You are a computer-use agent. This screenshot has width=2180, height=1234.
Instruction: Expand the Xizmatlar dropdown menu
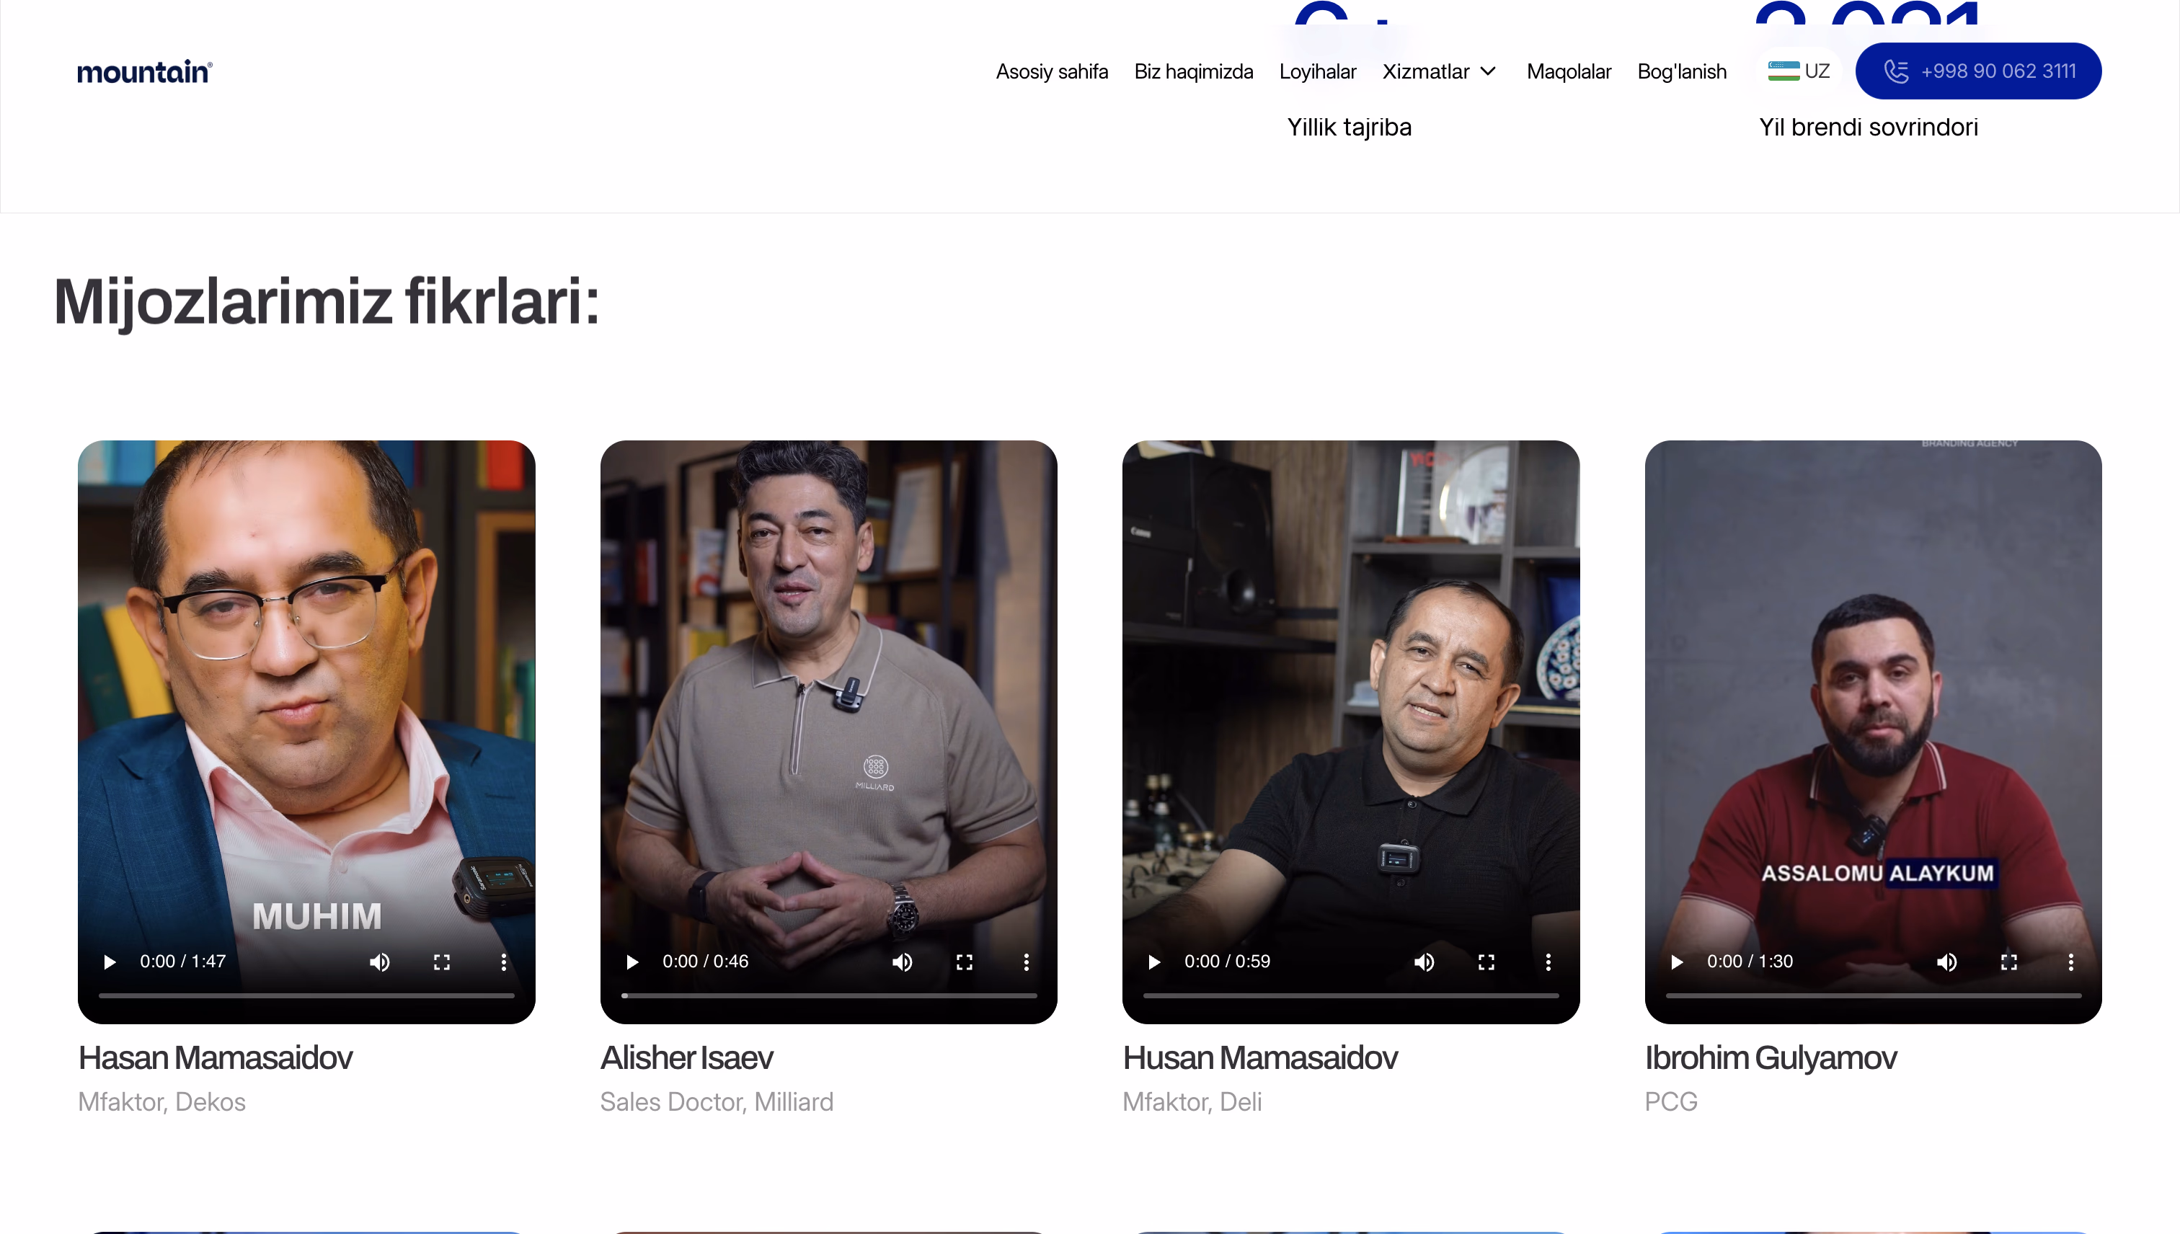1439,71
